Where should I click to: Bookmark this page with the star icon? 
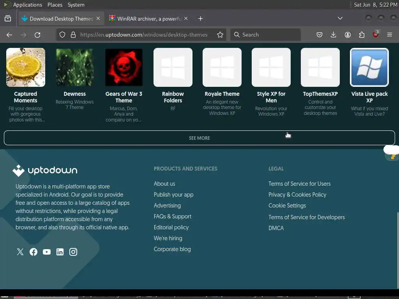click(220, 35)
